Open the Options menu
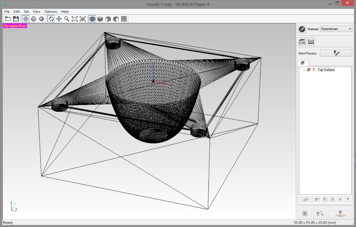This screenshot has width=356, height=227. click(50, 11)
